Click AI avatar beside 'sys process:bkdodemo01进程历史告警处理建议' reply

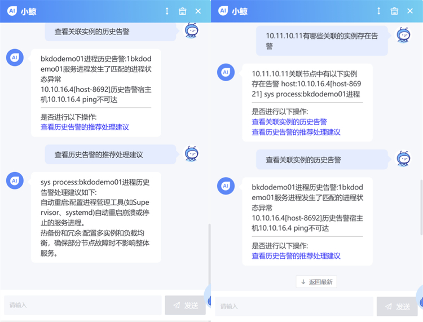tap(14, 180)
